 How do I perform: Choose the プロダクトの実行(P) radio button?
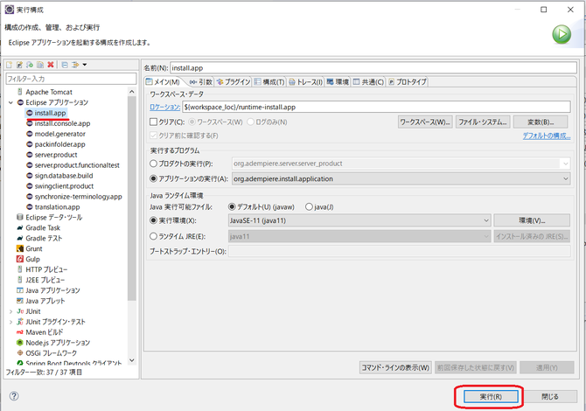coord(153,164)
